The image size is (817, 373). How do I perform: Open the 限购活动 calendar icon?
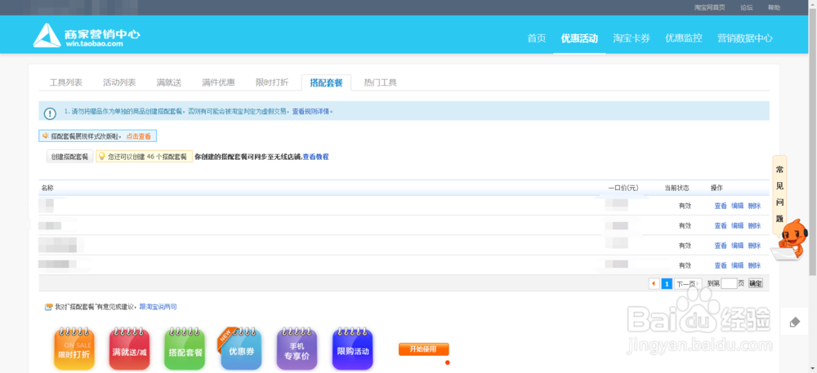(352, 349)
